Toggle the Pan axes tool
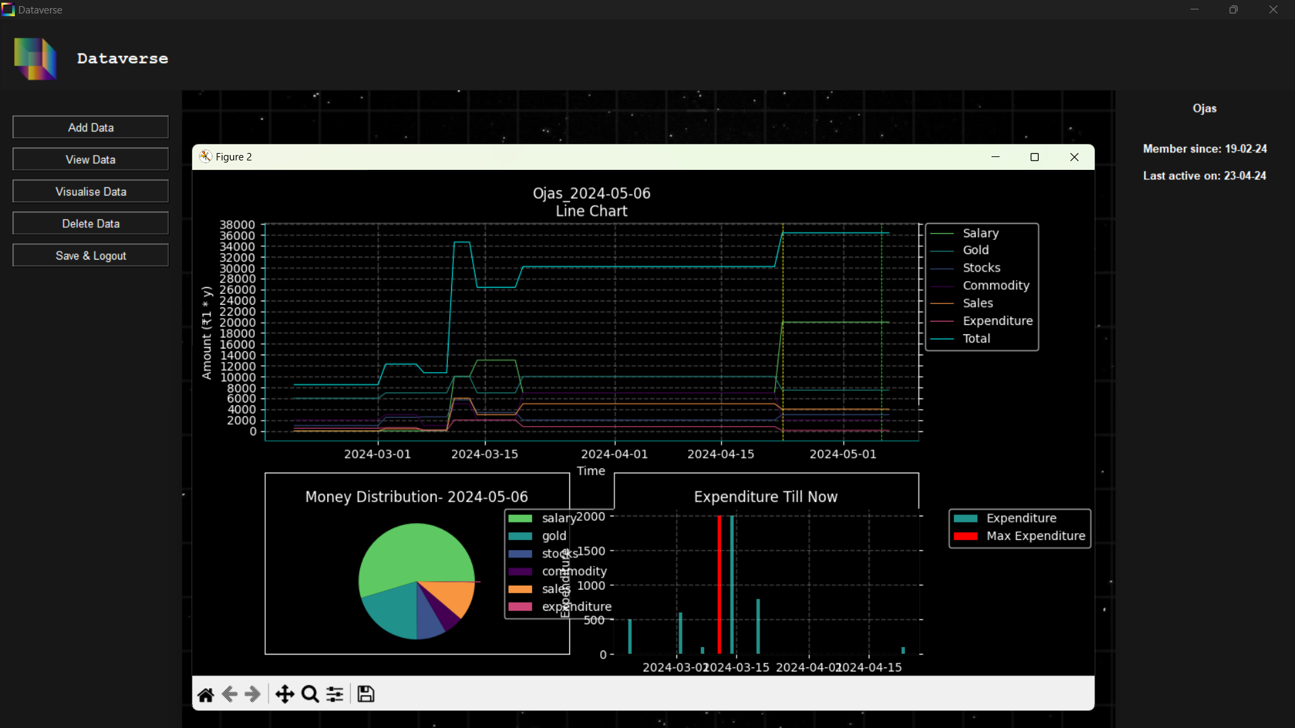 click(285, 694)
